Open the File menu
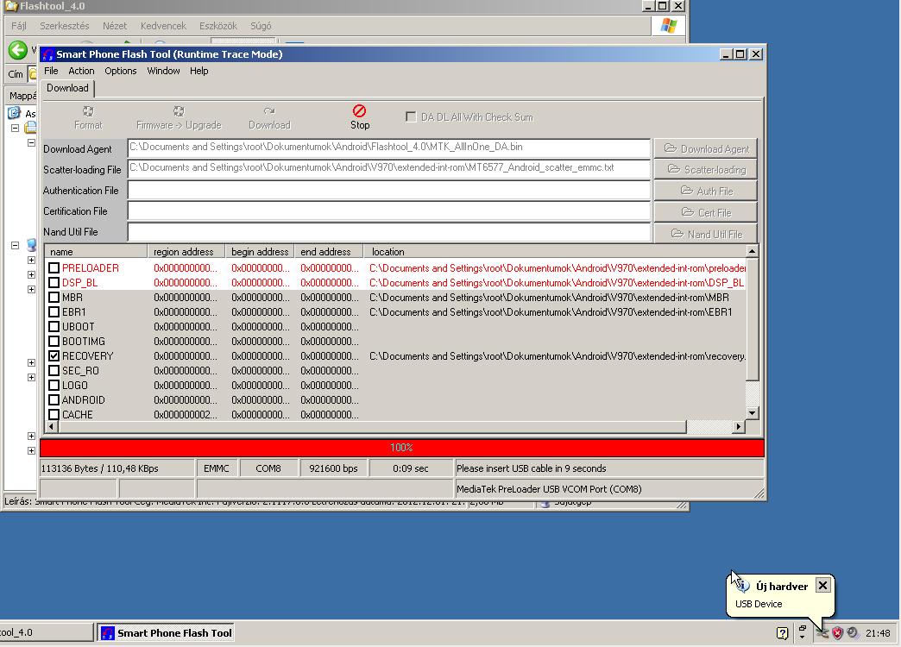The image size is (901, 647). click(x=51, y=71)
